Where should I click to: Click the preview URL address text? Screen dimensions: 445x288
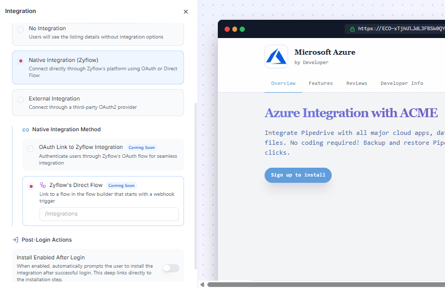point(401,29)
